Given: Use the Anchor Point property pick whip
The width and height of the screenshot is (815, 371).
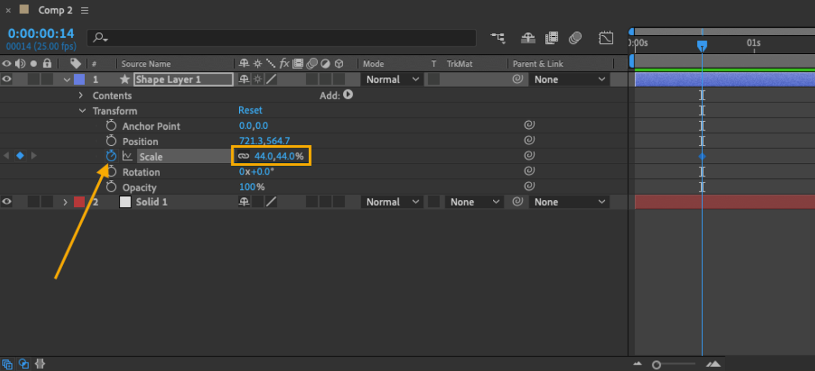Looking at the screenshot, I should click(529, 126).
